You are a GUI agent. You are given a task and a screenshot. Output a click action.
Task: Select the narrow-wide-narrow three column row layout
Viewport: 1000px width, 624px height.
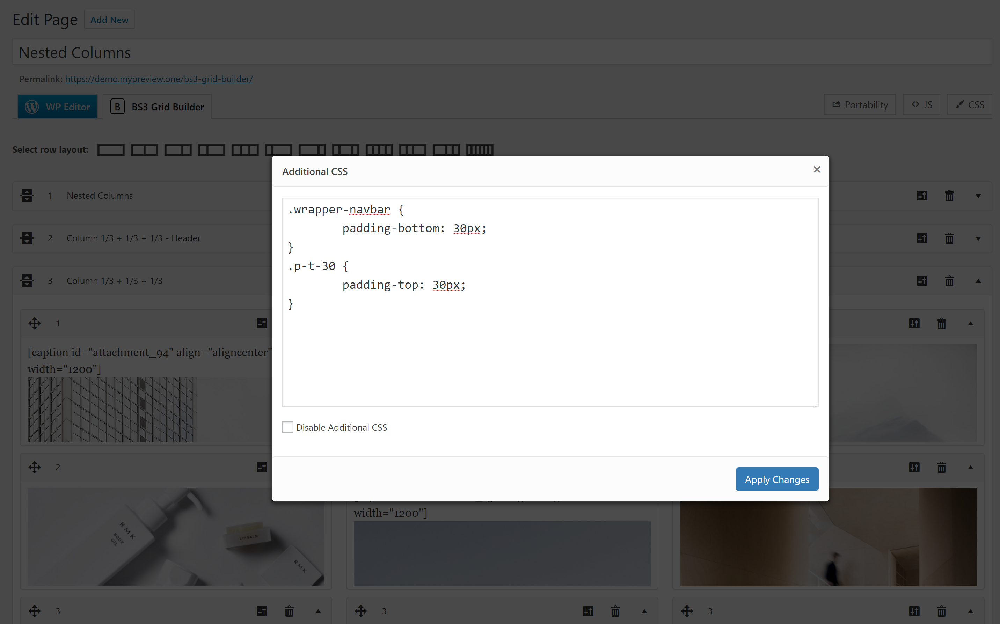(x=345, y=149)
